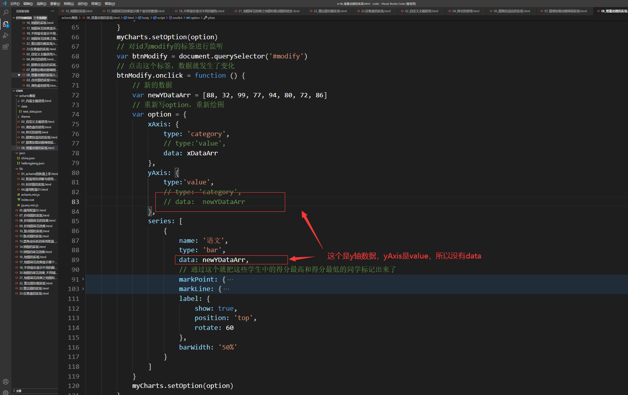The image size is (628, 395).
Task: Open the Accounts icon in activity bar
Action: point(5,382)
